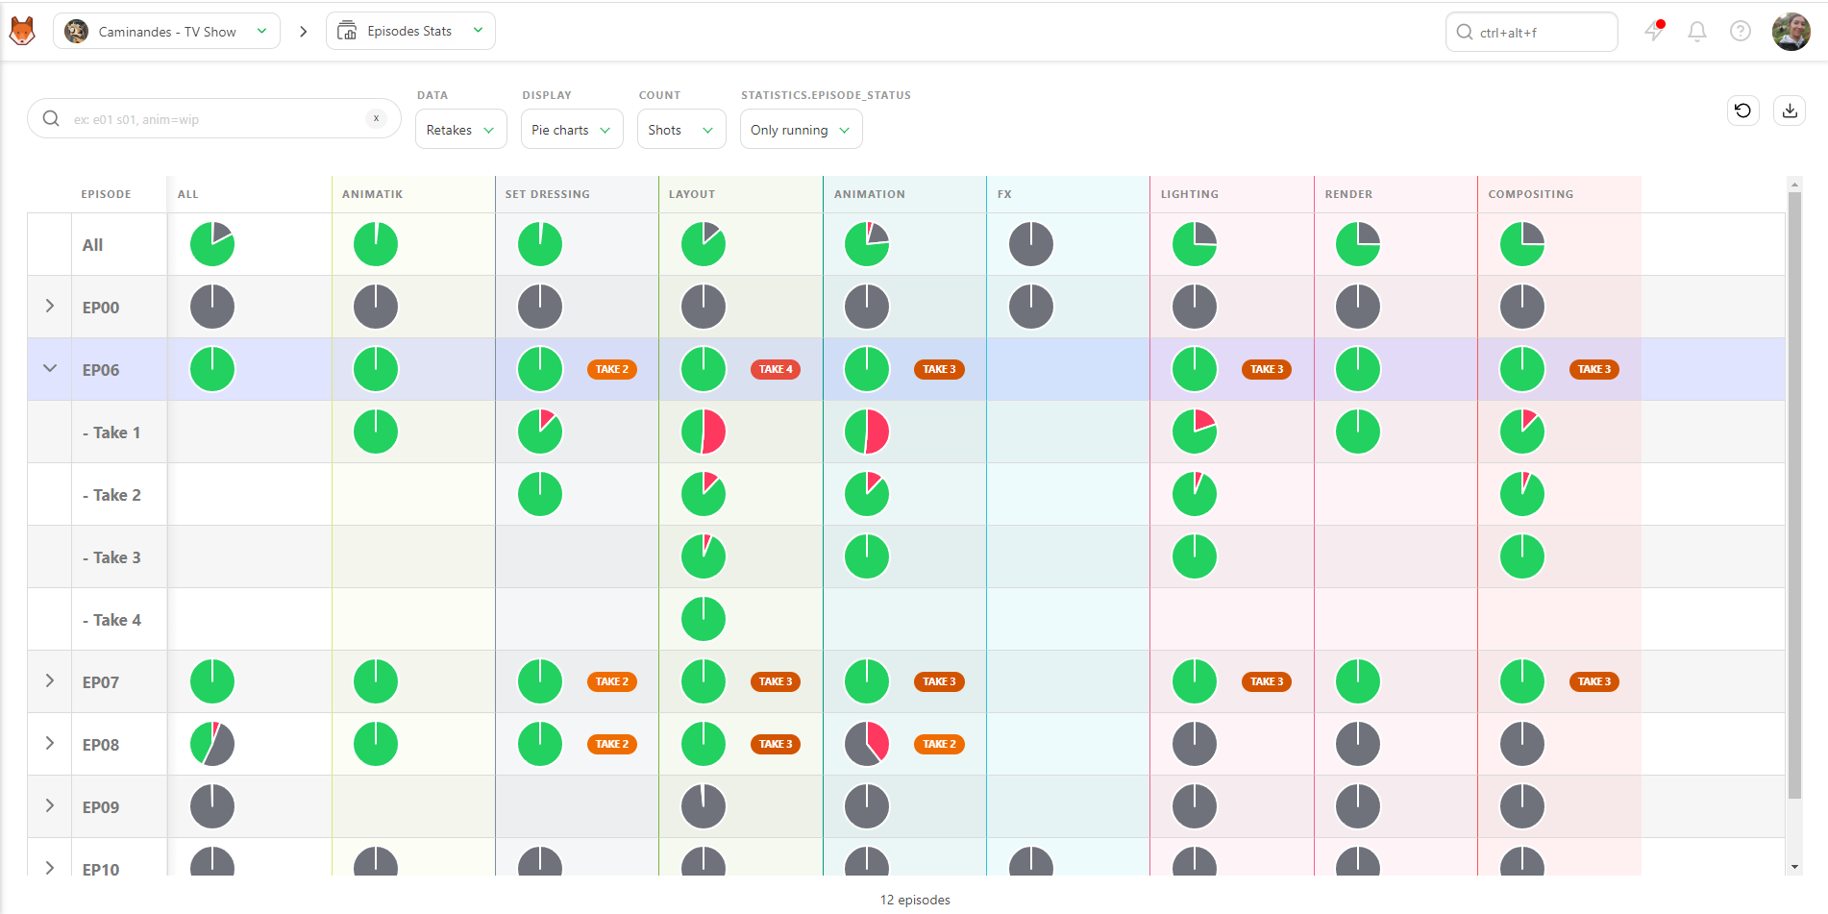This screenshot has height=914, width=1828.
Task: Click the Take 2 Layout pie chart
Action: tap(704, 494)
